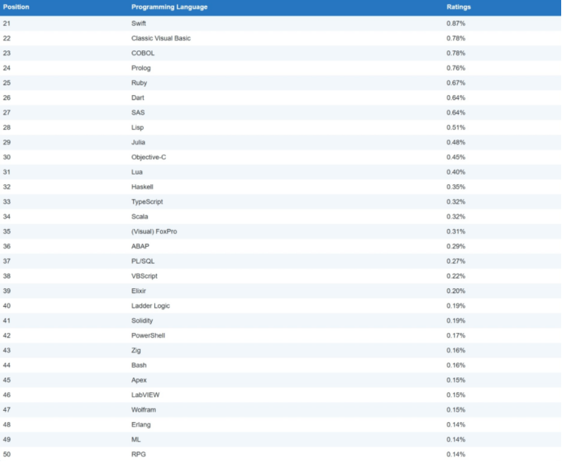Click the Programming Language column header

pyautogui.click(x=169, y=7)
